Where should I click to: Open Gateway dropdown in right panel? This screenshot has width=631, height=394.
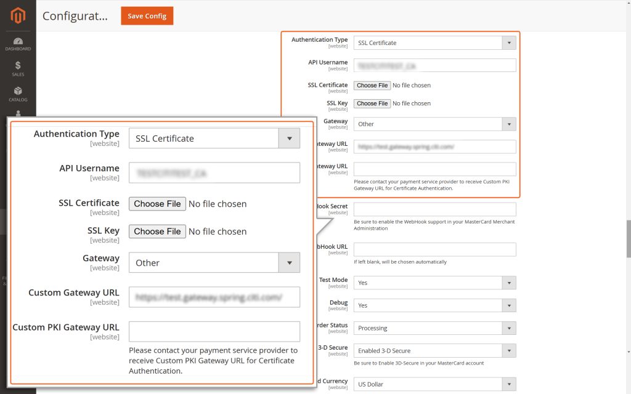pyautogui.click(x=434, y=124)
